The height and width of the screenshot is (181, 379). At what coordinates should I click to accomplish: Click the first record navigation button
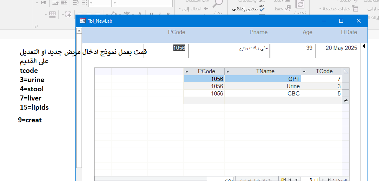(329, 179)
